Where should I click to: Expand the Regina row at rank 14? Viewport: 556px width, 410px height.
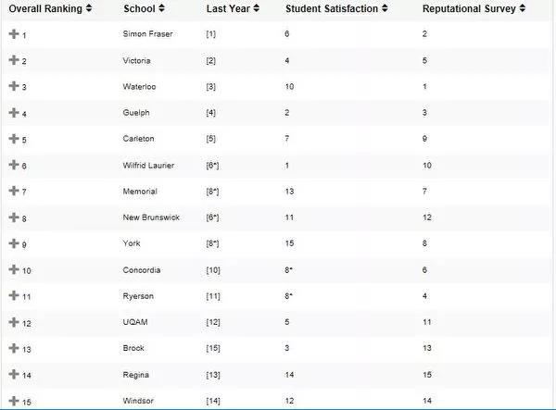(14, 374)
